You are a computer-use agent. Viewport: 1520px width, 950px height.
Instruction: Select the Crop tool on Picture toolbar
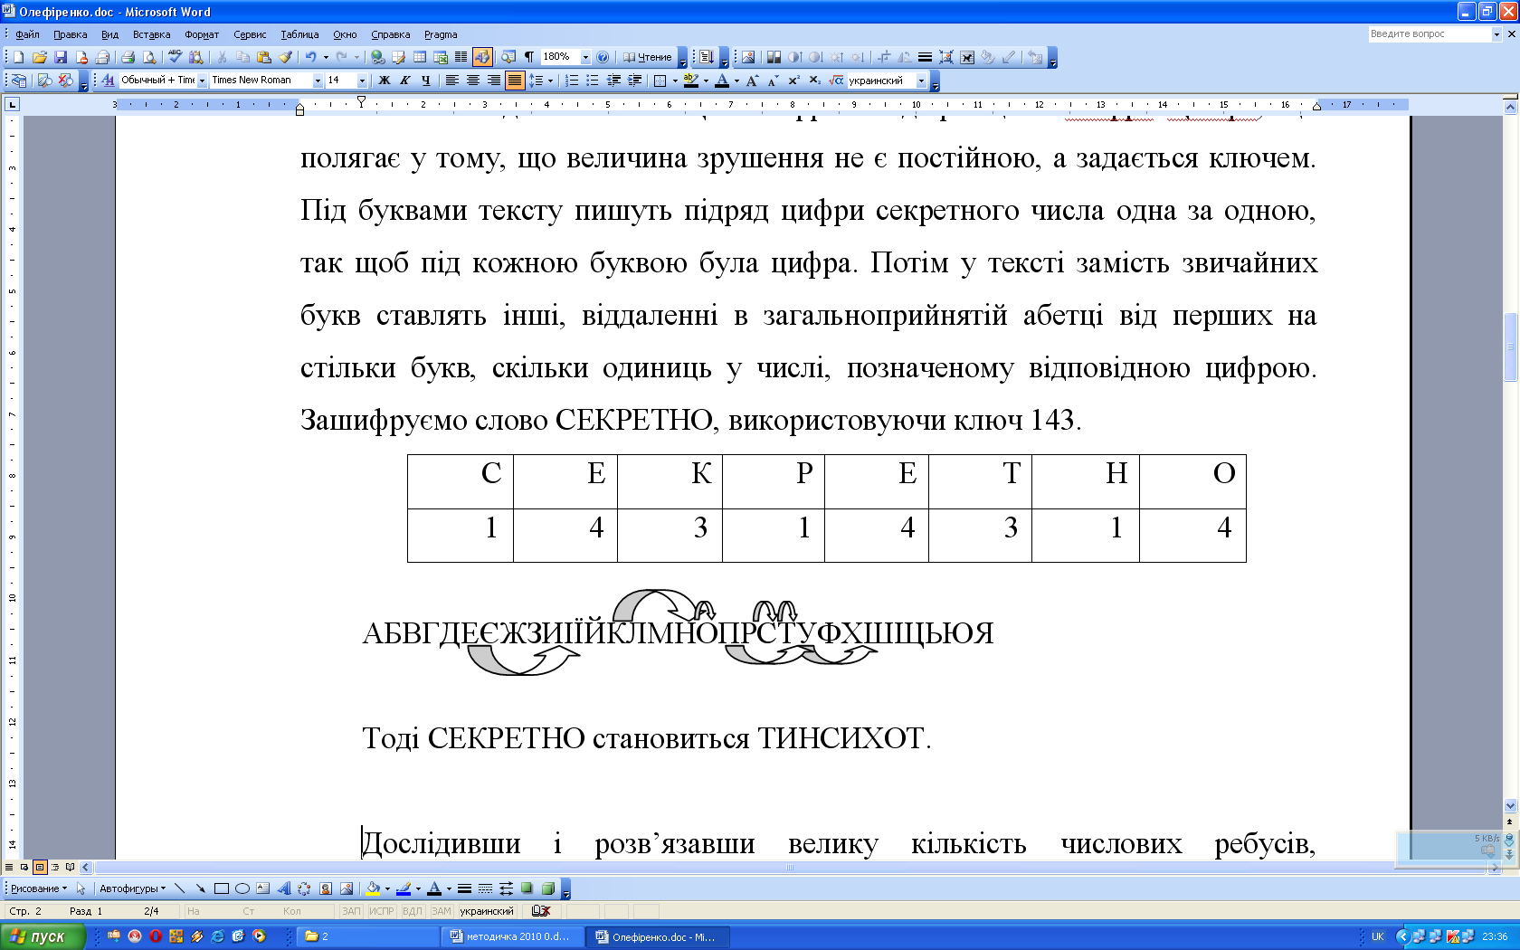[884, 57]
